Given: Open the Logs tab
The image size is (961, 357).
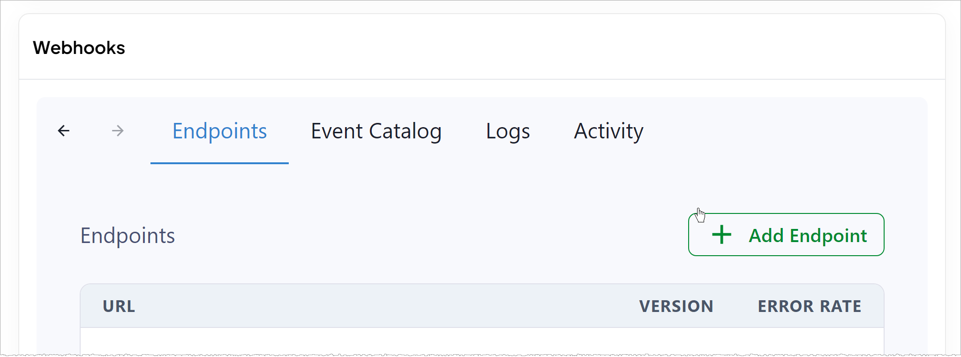Looking at the screenshot, I should 508,131.
